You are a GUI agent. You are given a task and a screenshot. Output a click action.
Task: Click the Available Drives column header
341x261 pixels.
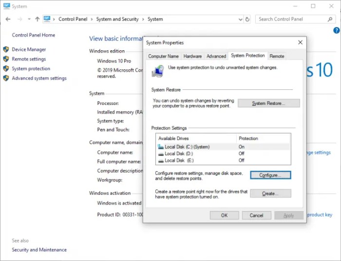click(x=196, y=139)
